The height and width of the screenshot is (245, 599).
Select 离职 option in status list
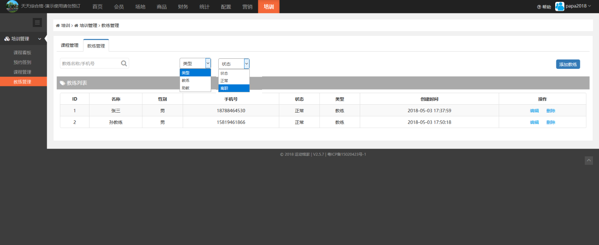click(x=234, y=88)
